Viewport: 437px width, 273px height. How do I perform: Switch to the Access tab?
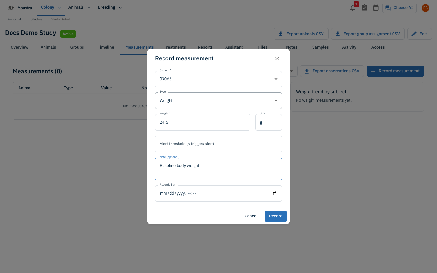pyautogui.click(x=378, y=47)
